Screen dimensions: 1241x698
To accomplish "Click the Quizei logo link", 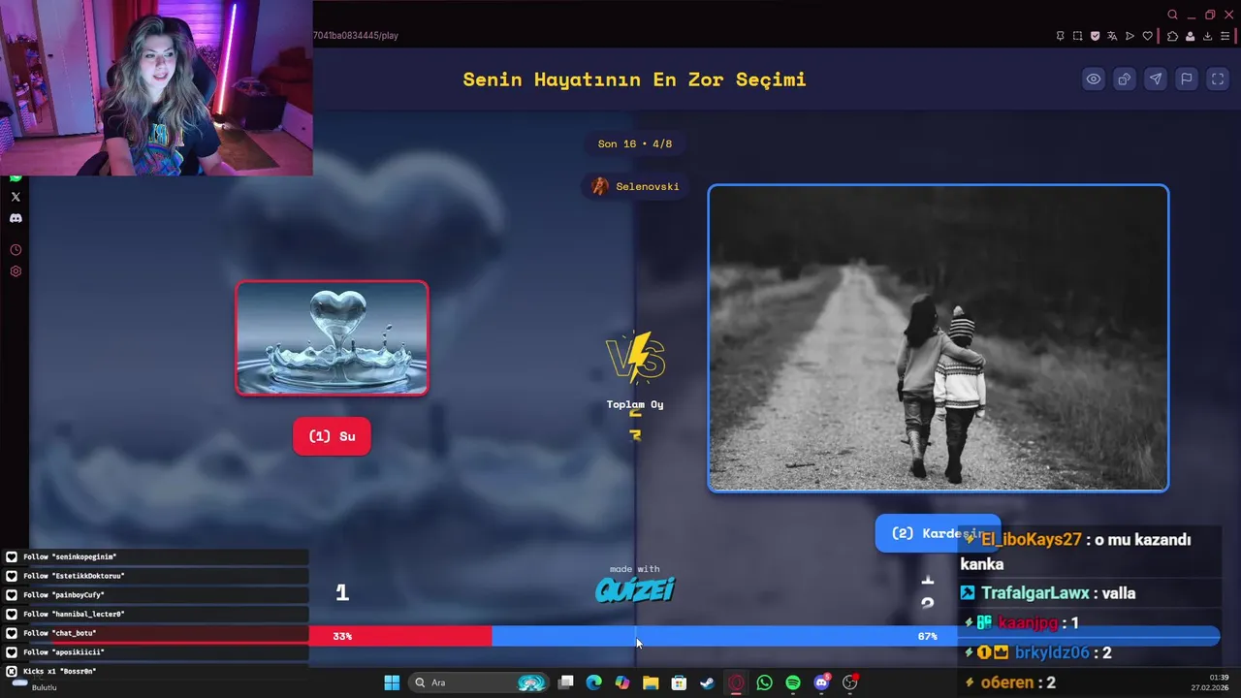I will point(635,589).
